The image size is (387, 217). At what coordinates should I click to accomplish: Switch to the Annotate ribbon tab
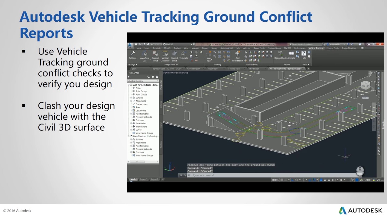click(x=157, y=48)
